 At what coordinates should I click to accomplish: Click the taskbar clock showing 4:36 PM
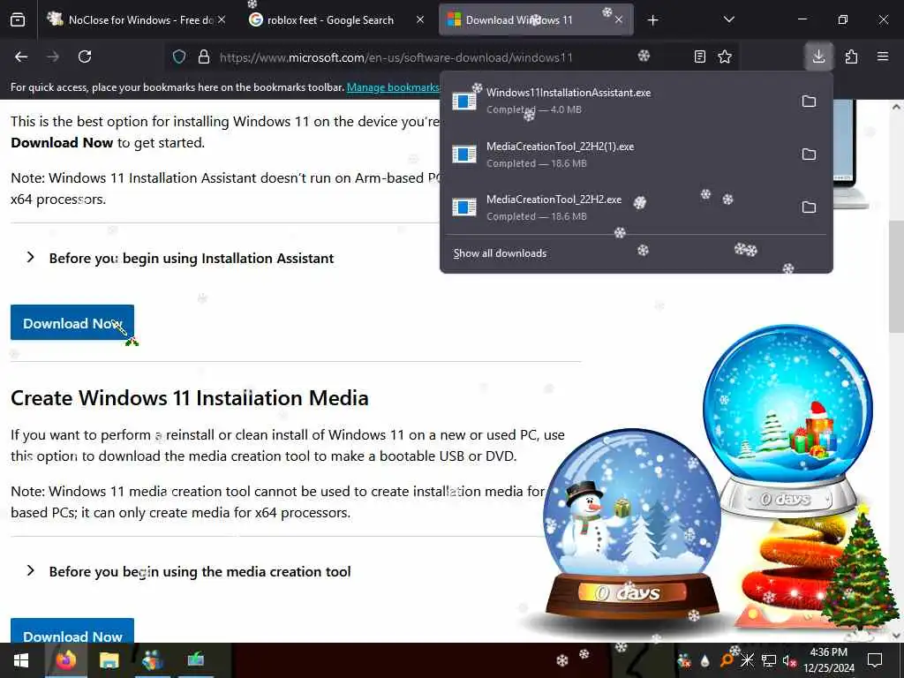(828, 660)
